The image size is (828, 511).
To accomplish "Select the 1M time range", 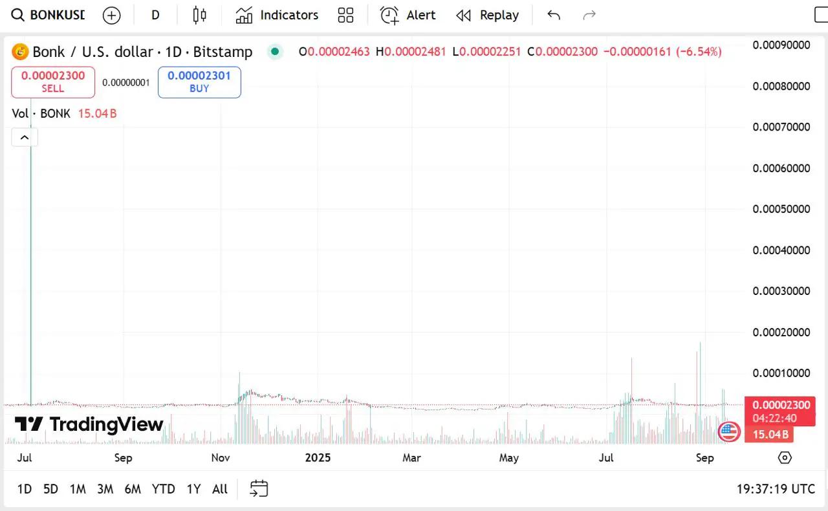I will (78, 489).
